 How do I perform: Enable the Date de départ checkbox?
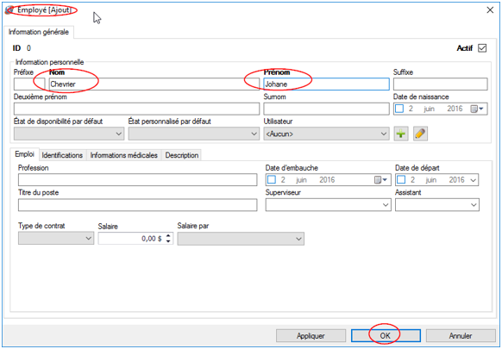pos(401,180)
